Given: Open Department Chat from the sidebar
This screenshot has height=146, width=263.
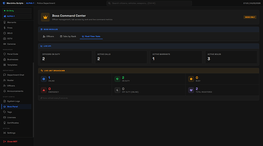Looking at the screenshot, I should (x=16, y=75).
